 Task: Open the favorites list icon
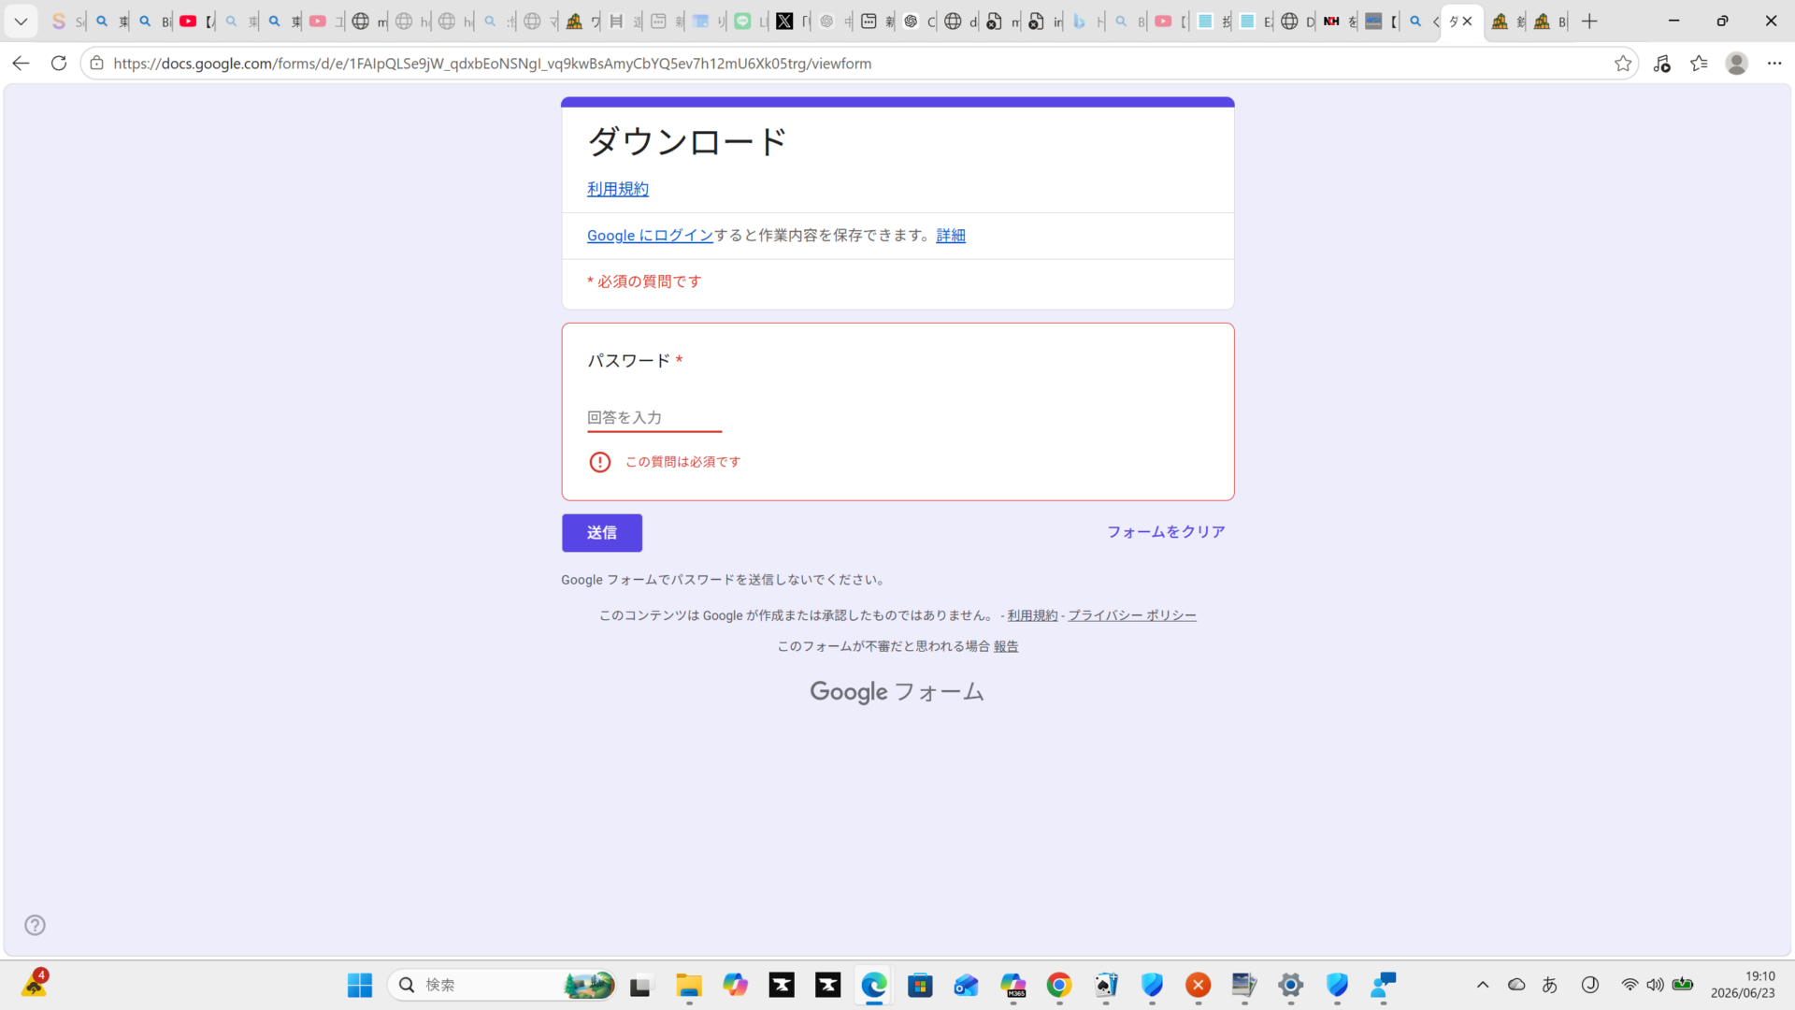tap(1699, 63)
